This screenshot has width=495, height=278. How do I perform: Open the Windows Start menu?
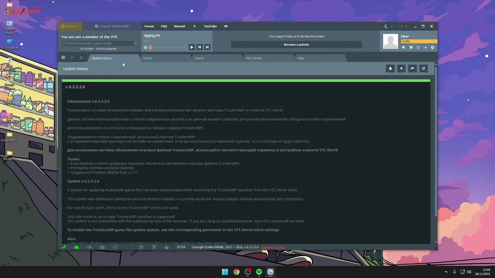coord(225,272)
